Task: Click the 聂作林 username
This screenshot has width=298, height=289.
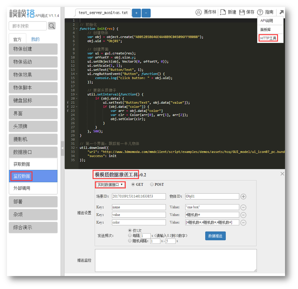Action: pyautogui.click(x=210, y=12)
